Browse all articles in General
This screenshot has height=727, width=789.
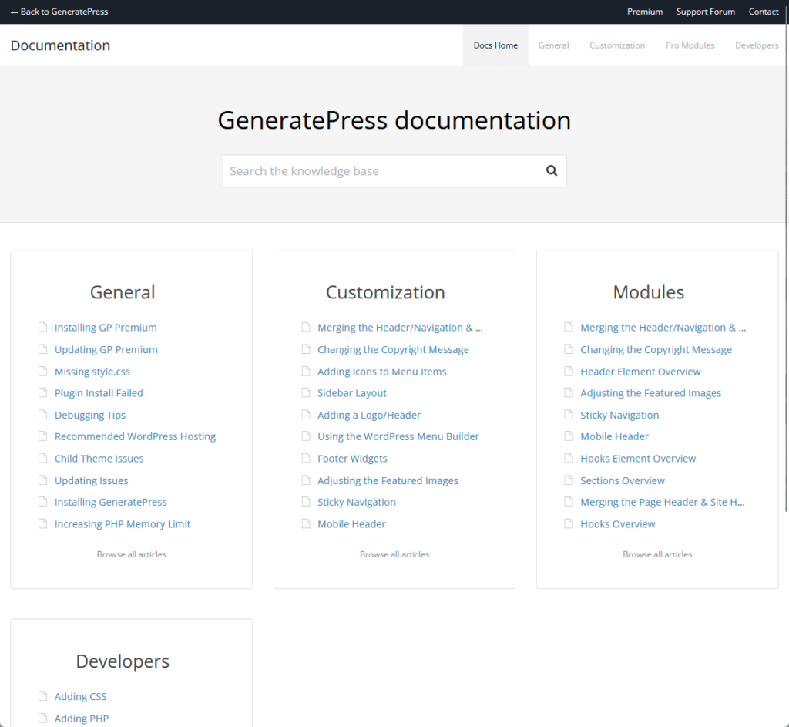point(131,554)
